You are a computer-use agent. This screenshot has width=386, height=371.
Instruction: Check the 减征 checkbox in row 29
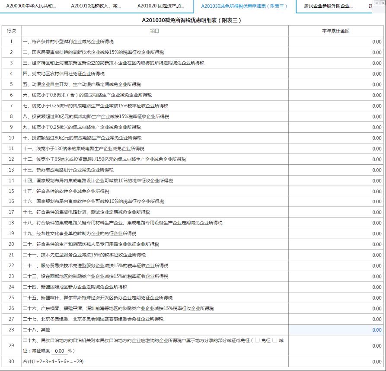coord(274,341)
